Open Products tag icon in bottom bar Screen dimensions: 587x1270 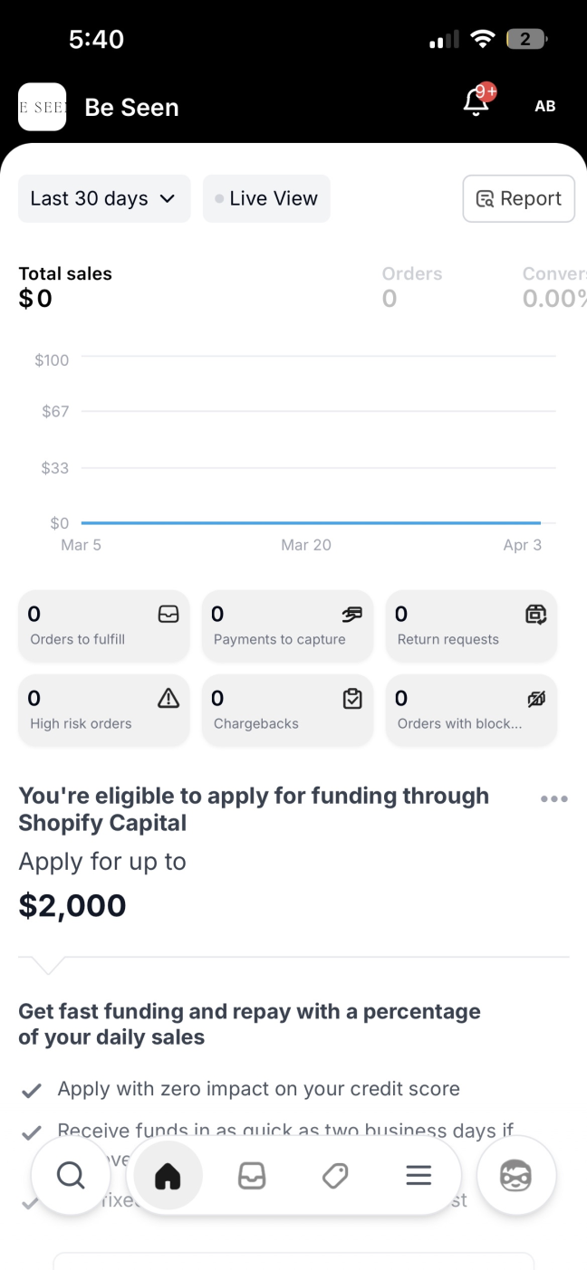click(x=334, y=1176)
